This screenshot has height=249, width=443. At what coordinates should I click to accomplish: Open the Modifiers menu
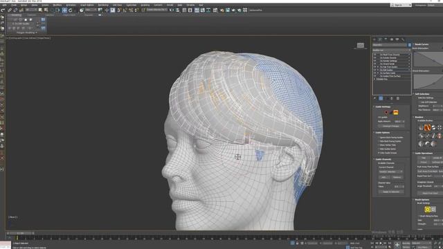pyautogui.click(x=57, y=5)
